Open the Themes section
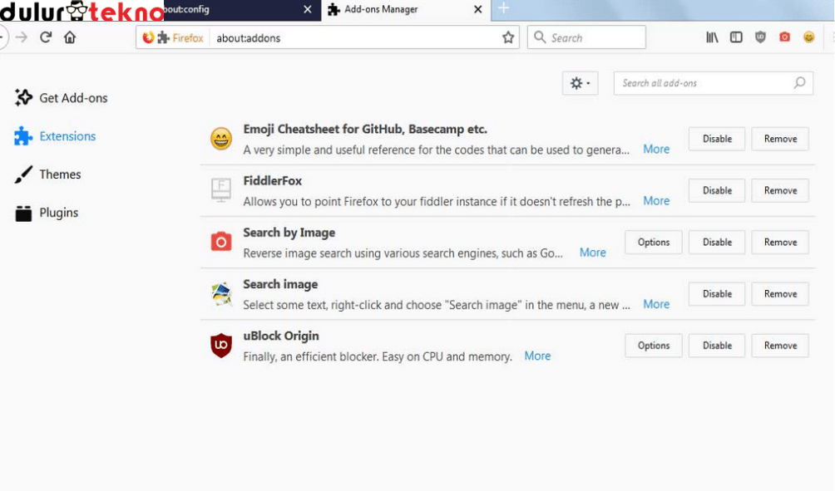835x491 pixels. click(48, 174)
